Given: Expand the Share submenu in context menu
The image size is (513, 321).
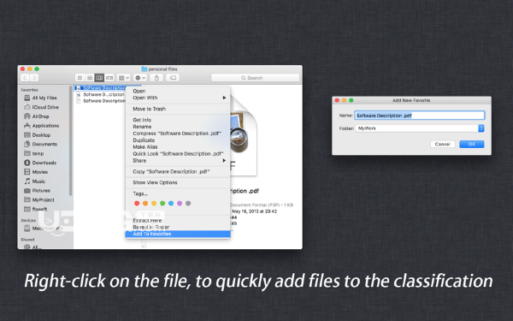Looking at the screenshot, I should point(178,161).
